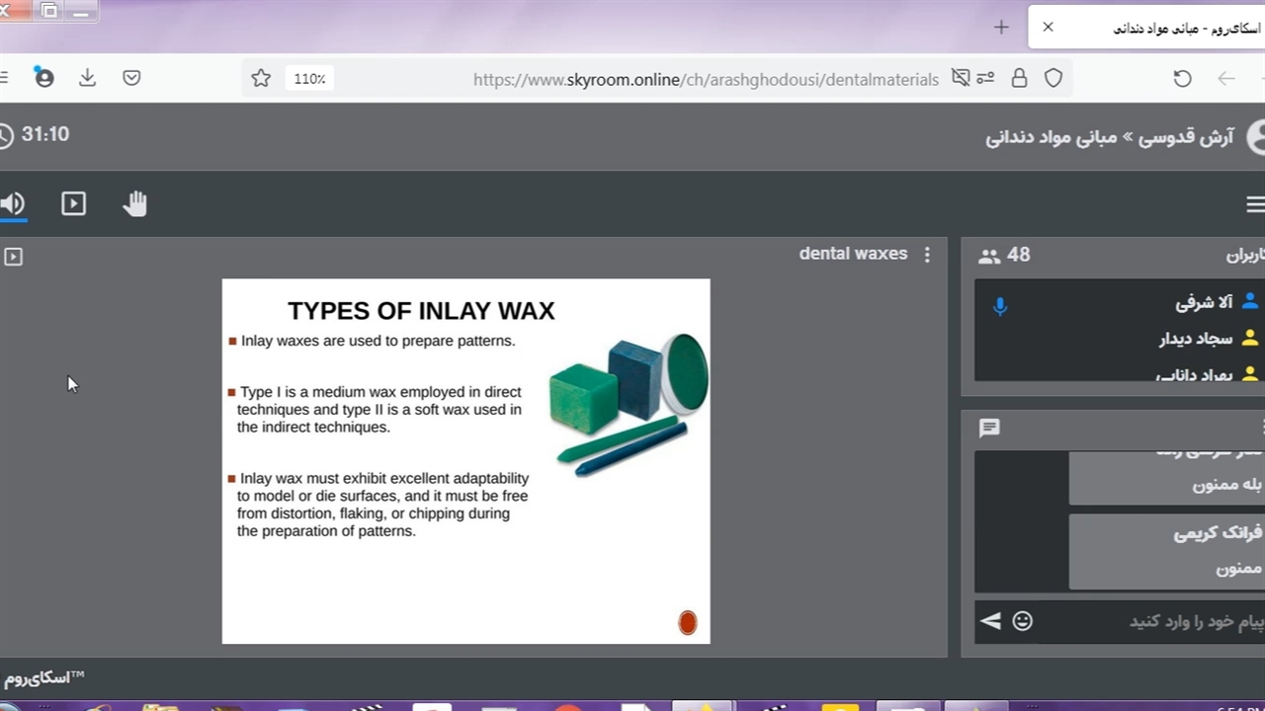Open the hamburger menu at top right
The width and height of the screenshot is (1265, 711).
click(x=1254, y=204)
